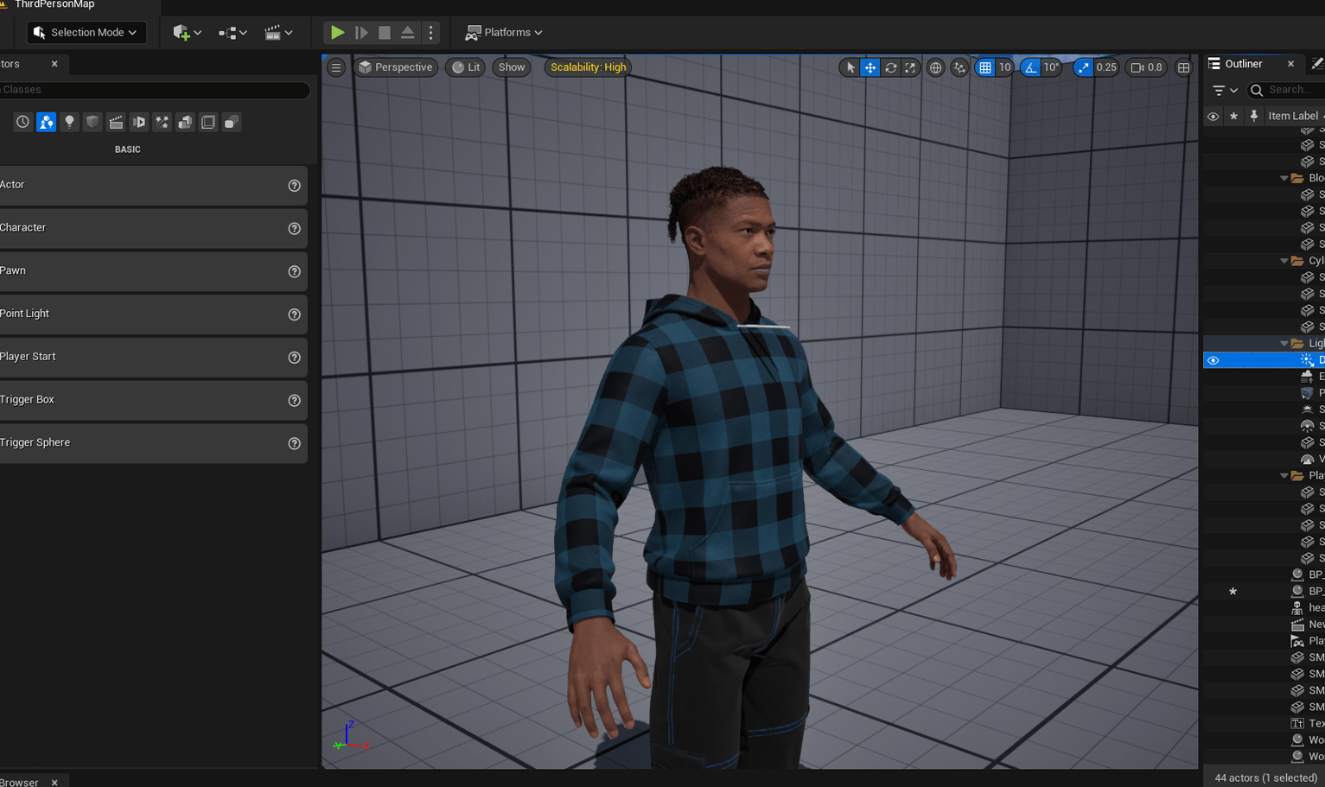Show help for Trigger Box
Image resolution: width=1325 pixels, height=787 pixels.
pos(294,401)
